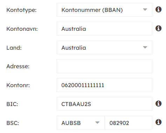This screenshot has height=133, width=166.
Task: Click the BIC field with CTBAAU2S
Action: pos(104,104)
